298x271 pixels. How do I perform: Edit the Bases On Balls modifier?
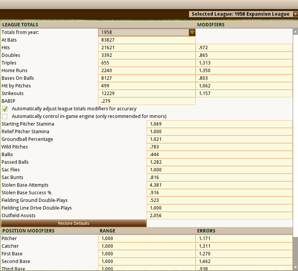245,78
